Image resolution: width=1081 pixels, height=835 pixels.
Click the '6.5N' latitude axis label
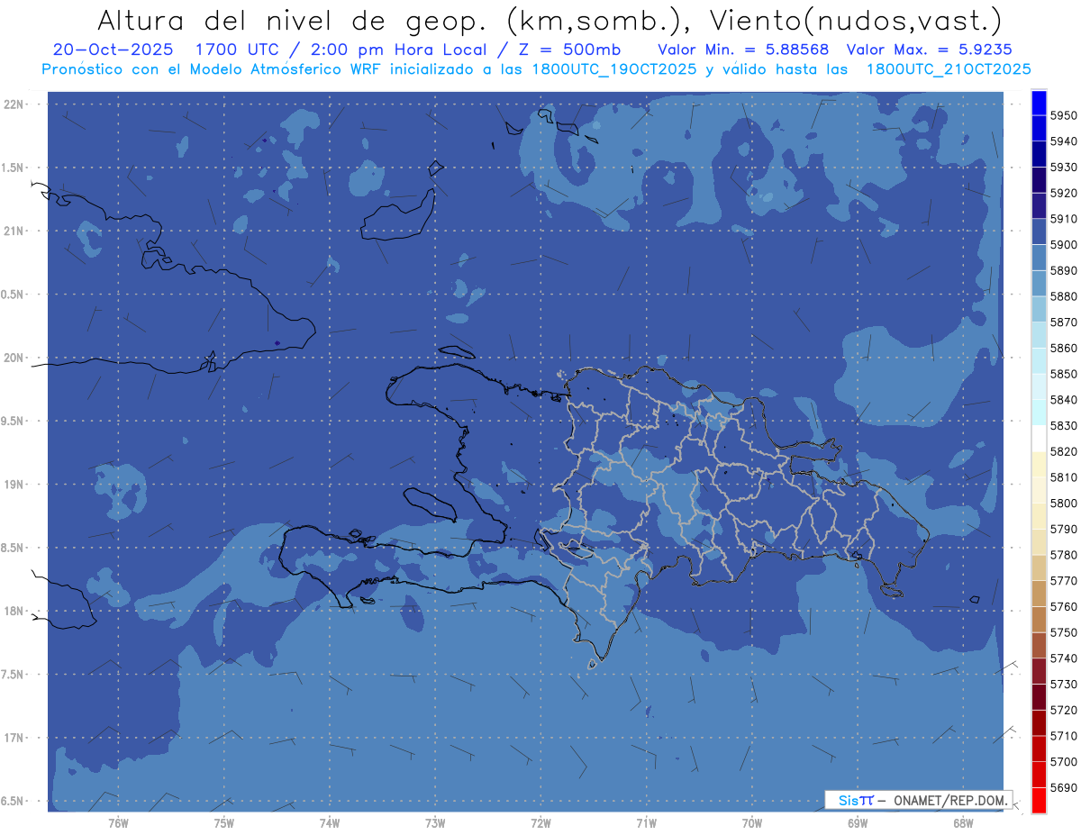click(x=14, y=801)
